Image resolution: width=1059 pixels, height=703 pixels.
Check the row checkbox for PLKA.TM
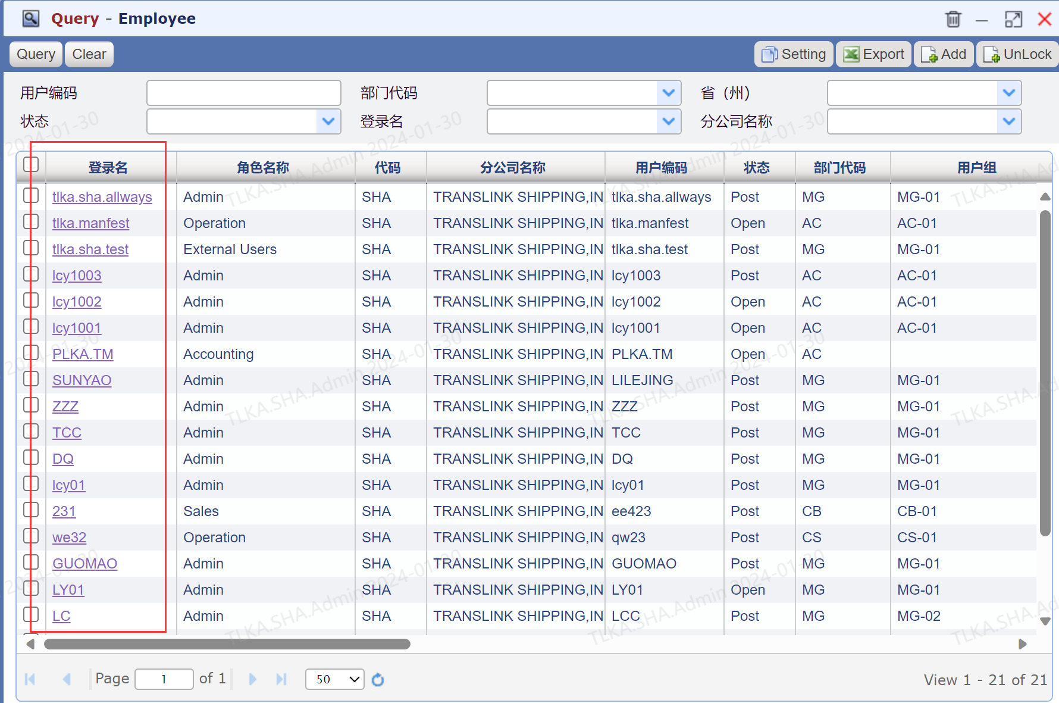point(31,352)
